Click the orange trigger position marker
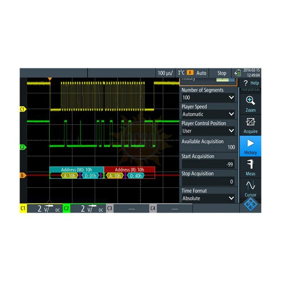The width and height of the screenshot is (281, 281). point(50,79)
